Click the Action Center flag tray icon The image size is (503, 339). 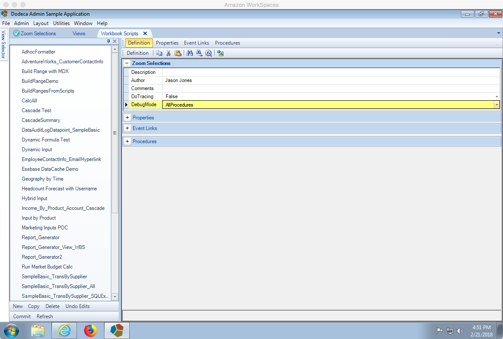tap(439, 331)
